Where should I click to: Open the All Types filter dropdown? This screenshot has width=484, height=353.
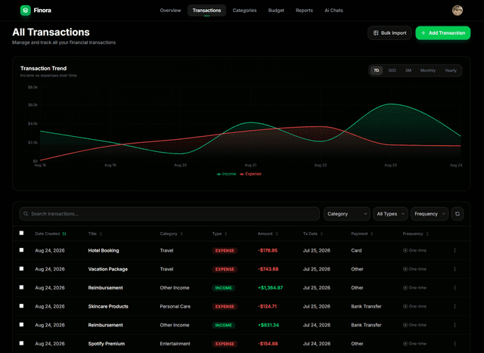click(390, 214)
